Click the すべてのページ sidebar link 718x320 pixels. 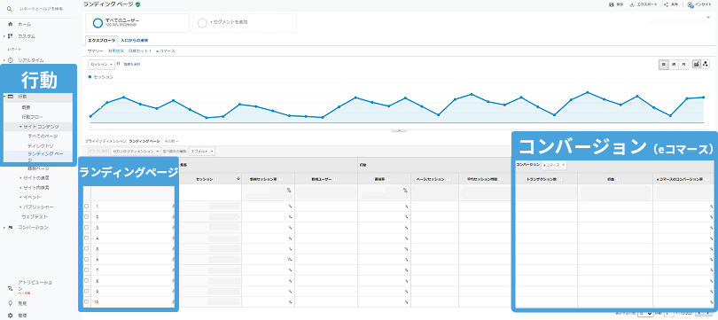pos(43,136)
